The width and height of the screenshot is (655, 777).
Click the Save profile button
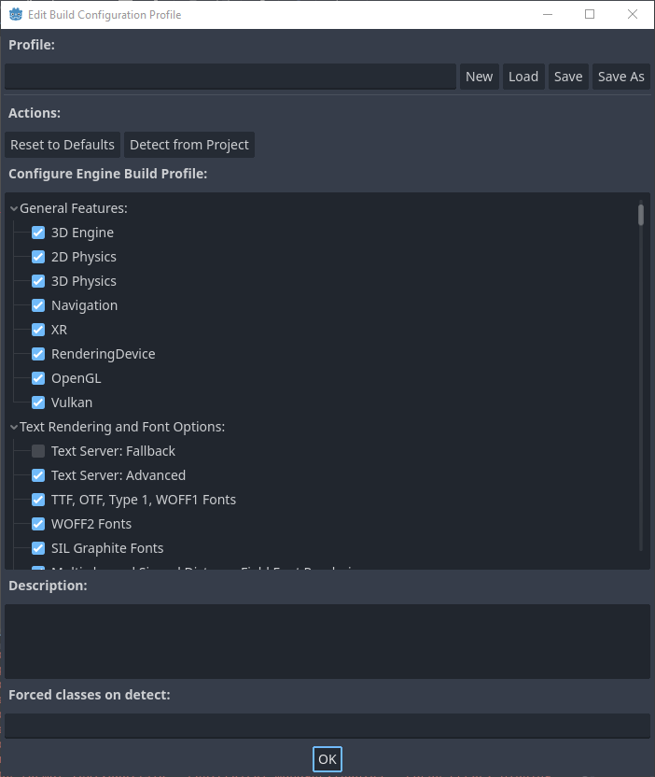[x=568, y=77]
